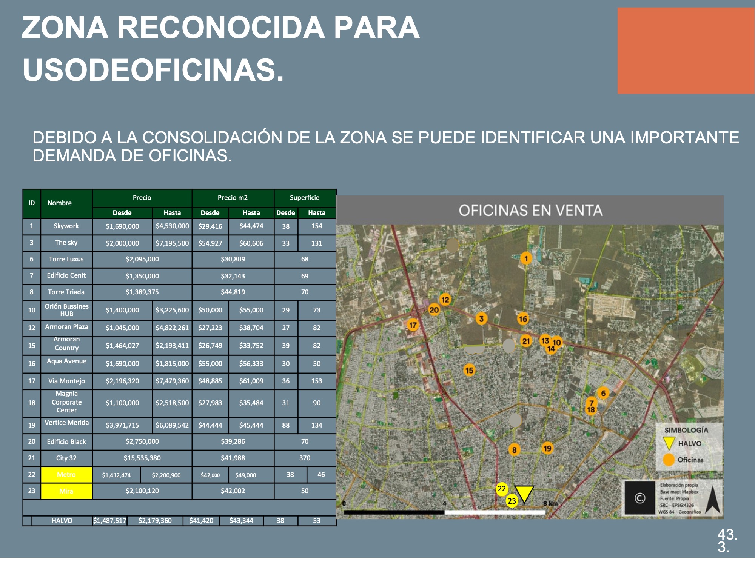
Task: Select the 'Skywork' name cell
Action: pyautogui.click(x=66, y=226)
